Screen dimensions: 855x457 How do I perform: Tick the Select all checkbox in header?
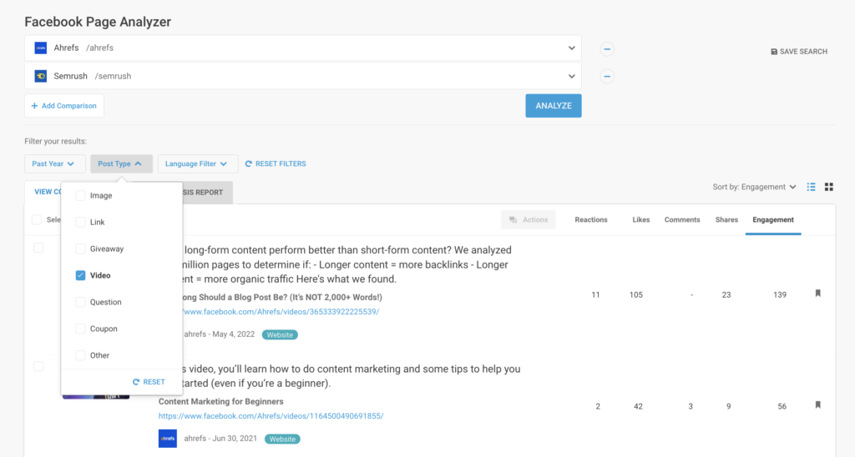tap(37, 219)
